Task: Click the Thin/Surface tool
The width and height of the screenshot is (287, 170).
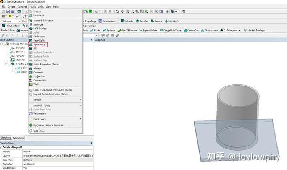Action: [x=11, y=26]
